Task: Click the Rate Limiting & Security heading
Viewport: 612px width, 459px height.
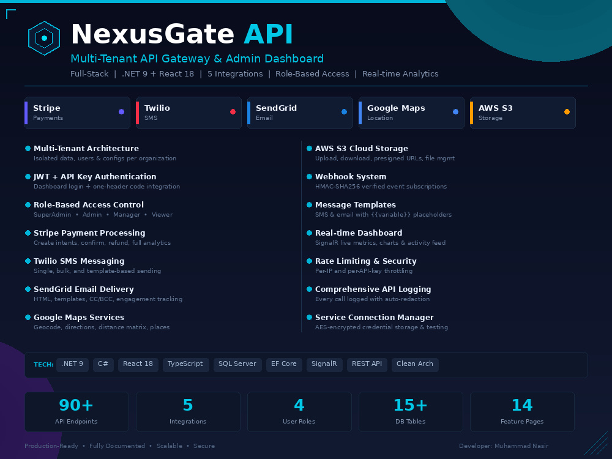Action: click(366, 261)
